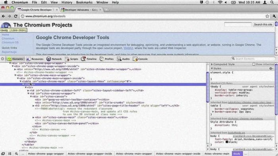Open the Profiles panel
Screen dimensions: 278x156
click(x=106, y=59)
